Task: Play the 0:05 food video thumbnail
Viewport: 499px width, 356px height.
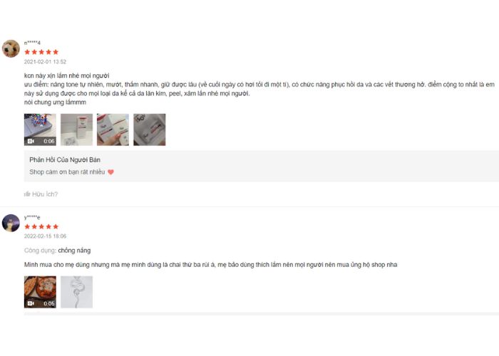Action: [x=40, y=292]
